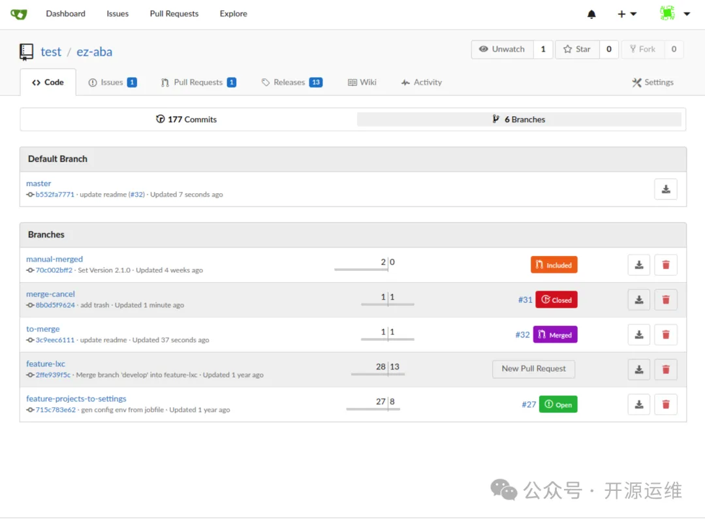The width and height of the screenshot is (705, 519).
Task: Star the ez-aba repository
Action: click(x=577, y=50)
